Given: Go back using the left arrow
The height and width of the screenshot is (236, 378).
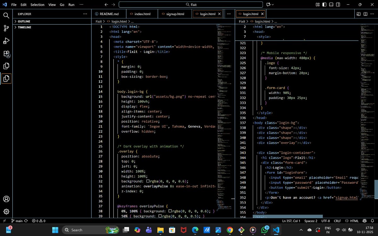Looking at the screenshot, I should pyautogui.click(x=106, y=5).
